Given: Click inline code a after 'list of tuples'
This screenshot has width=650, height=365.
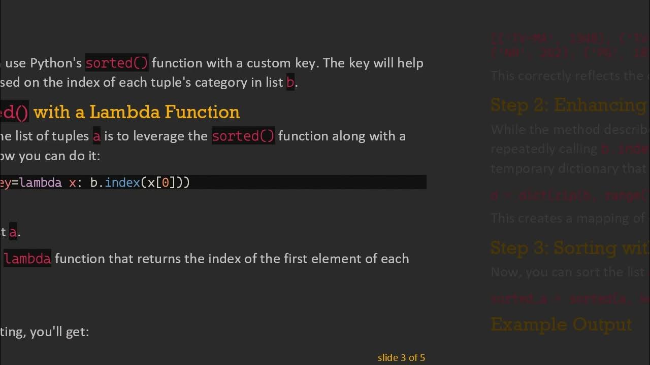Looking at the screenshot, I should [x=96, y=136].
